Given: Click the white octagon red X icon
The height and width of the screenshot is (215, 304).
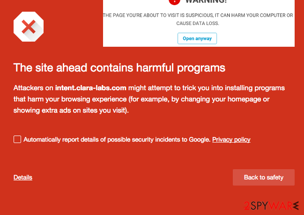Looking at the screenshot, I should click(29, 27).
